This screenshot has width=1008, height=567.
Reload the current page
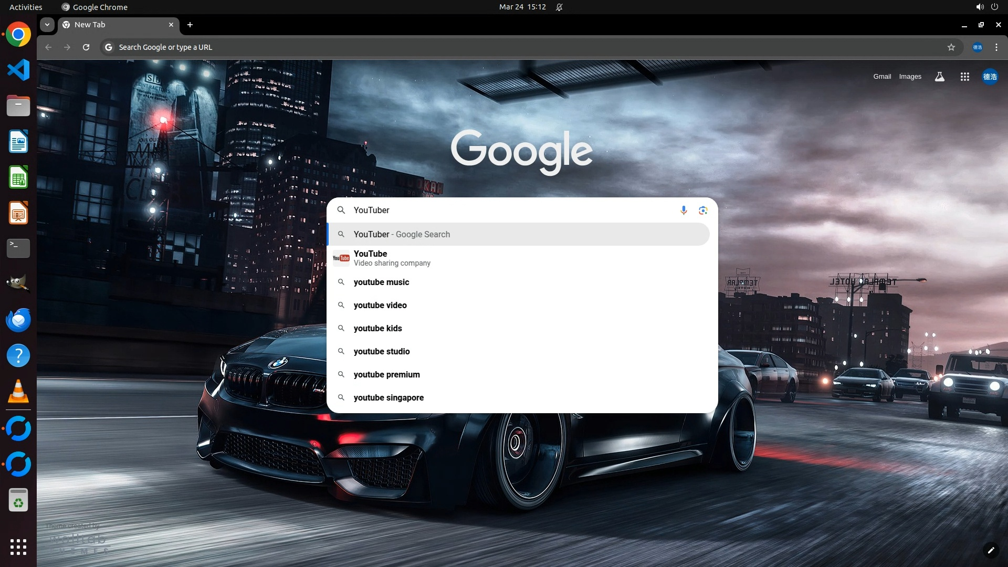86,47
